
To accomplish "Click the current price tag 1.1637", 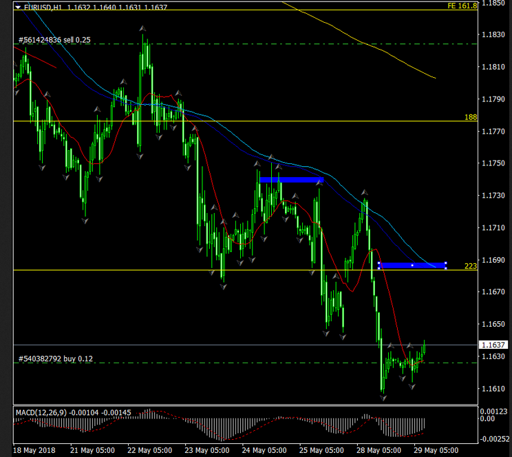I will (495, 345).
